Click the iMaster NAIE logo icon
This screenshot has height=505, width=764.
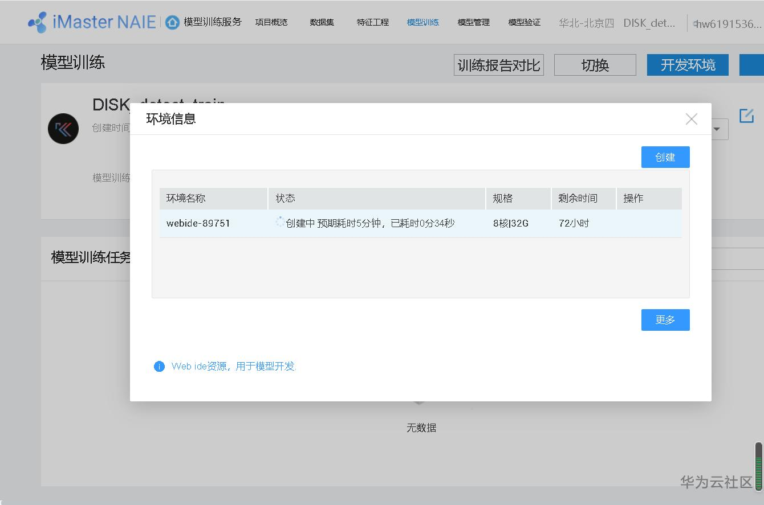click(x=38, y=22)
